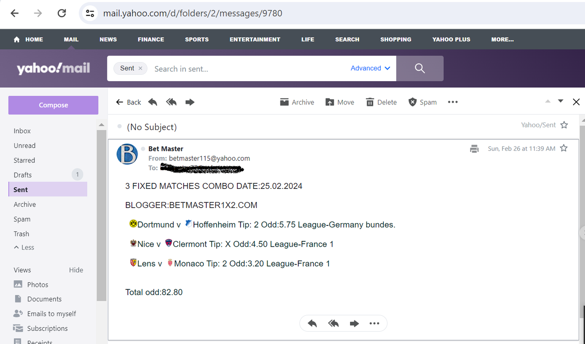Viewport: 585px width, 344px height.
Task: Click the browser forward arrow
Action: pyautogui.click(x=38, y=13)
